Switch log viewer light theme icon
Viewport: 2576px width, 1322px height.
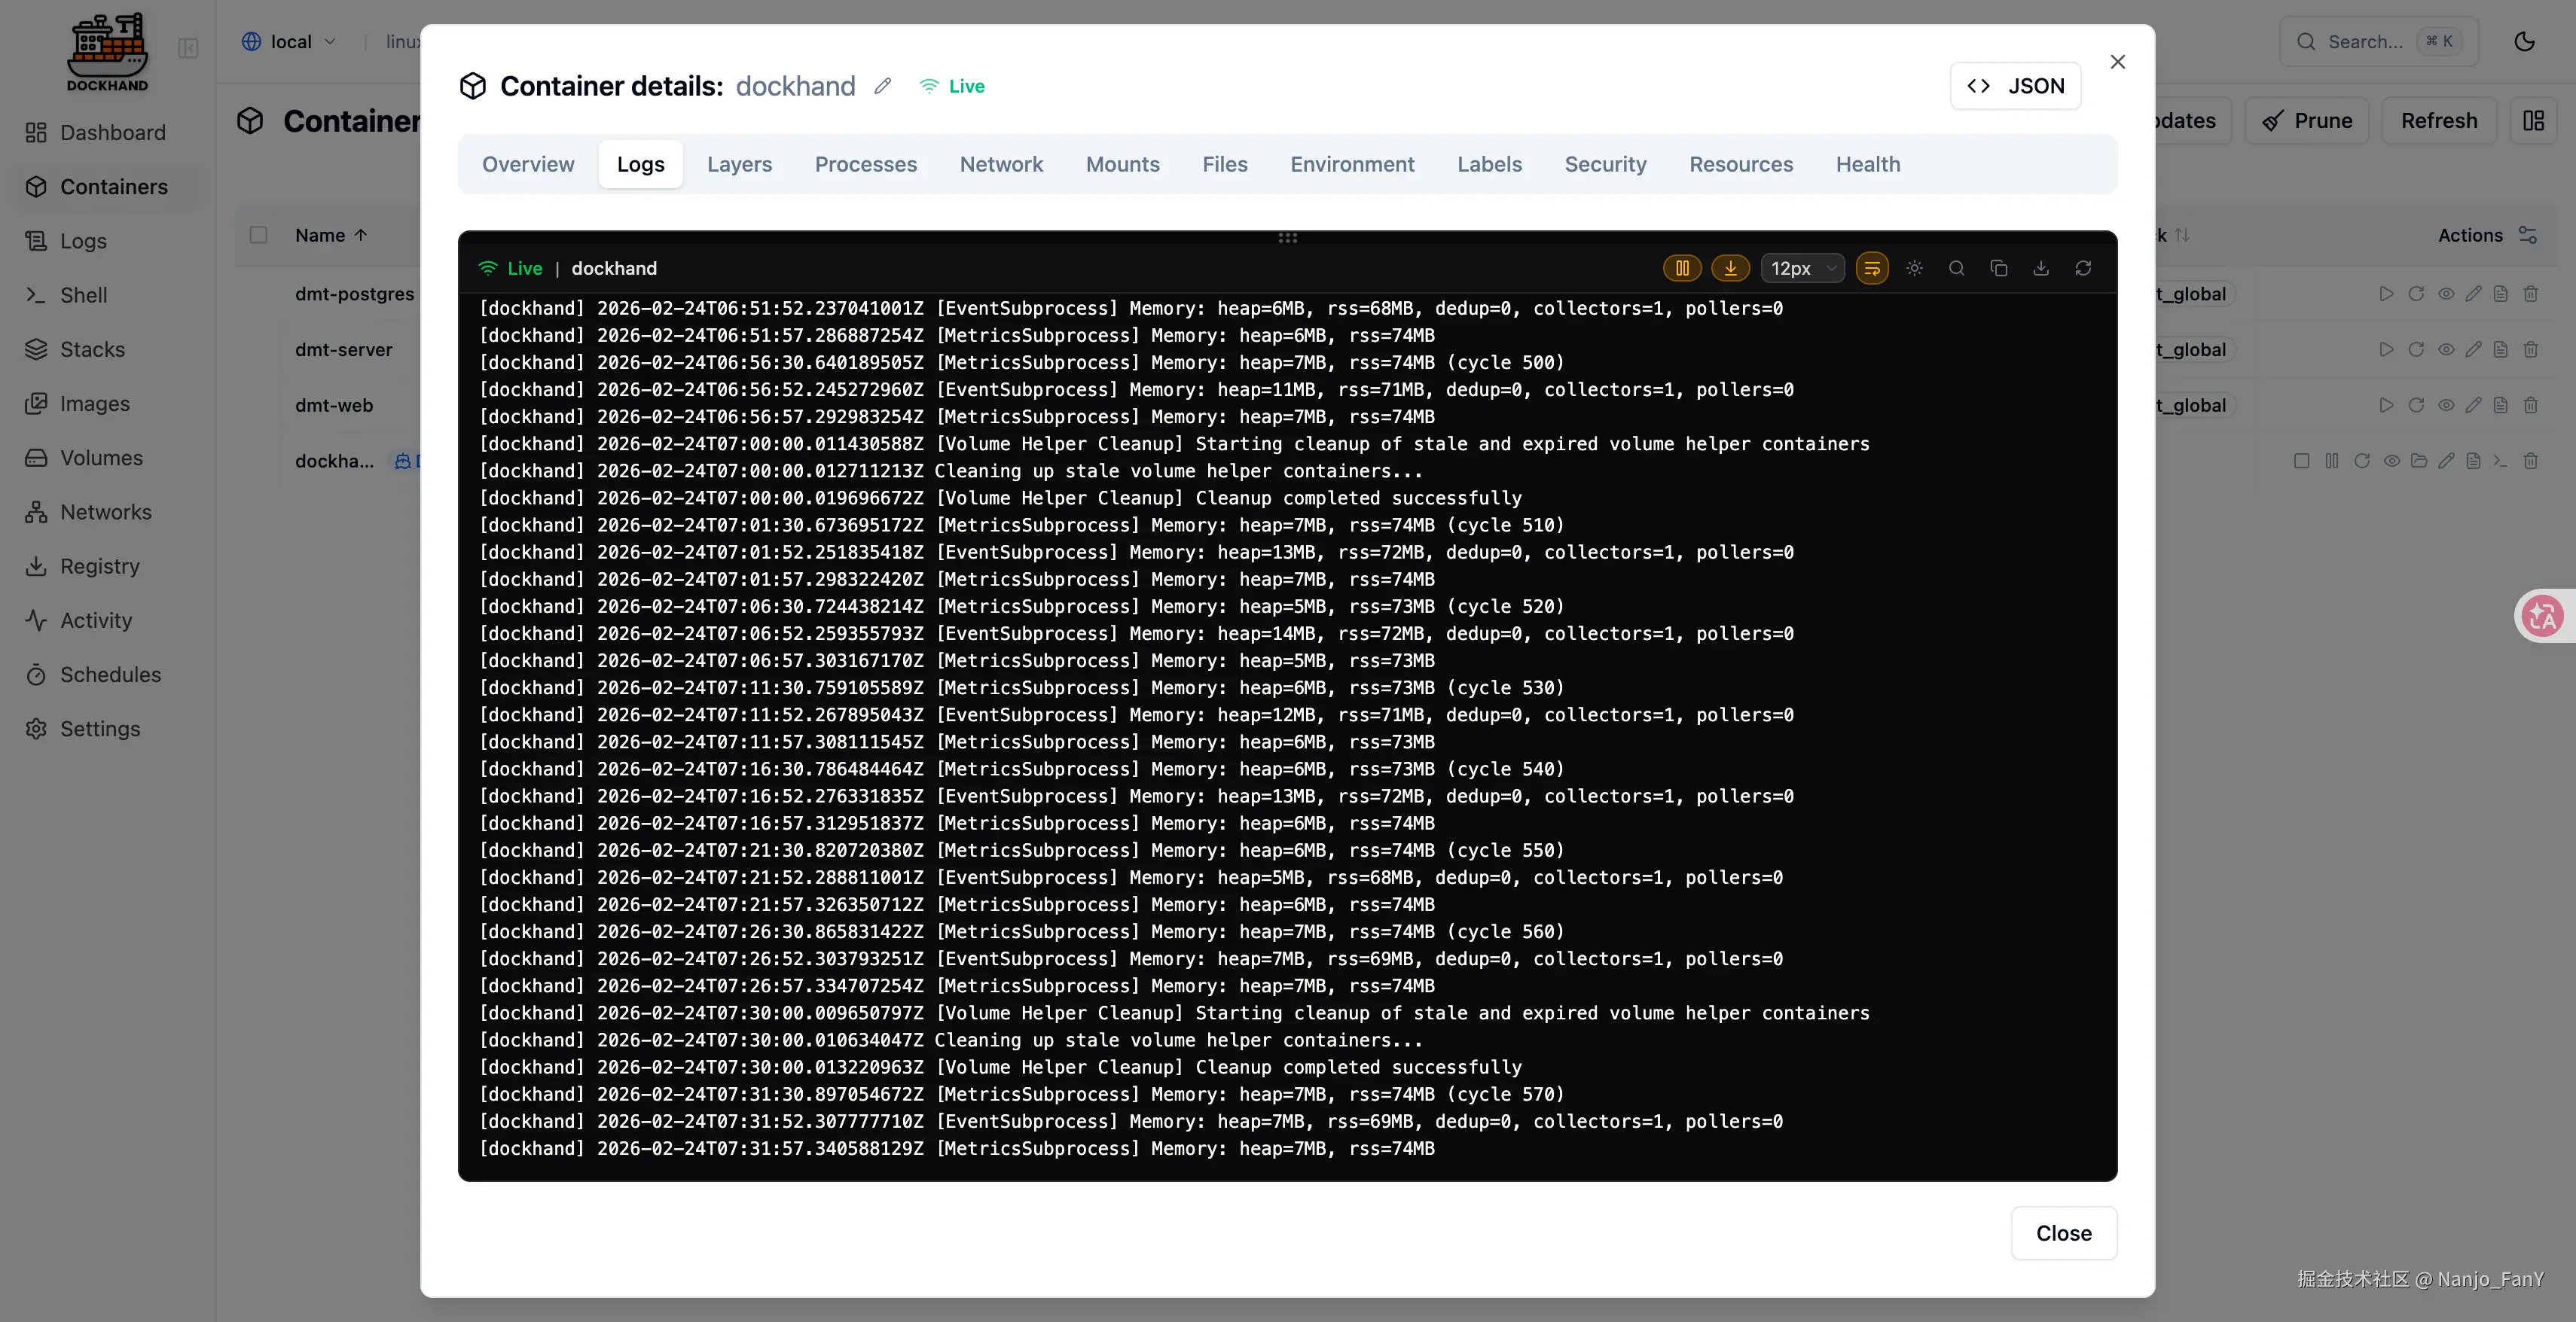click(x=1914, y=268)
